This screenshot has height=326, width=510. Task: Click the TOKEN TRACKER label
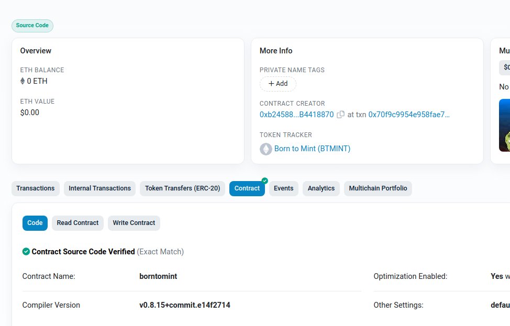(285, 135)
